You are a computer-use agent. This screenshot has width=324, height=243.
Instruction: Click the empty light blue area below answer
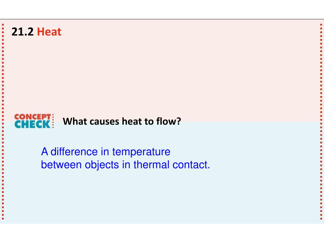pyautogui.click(x=162, y=196)
